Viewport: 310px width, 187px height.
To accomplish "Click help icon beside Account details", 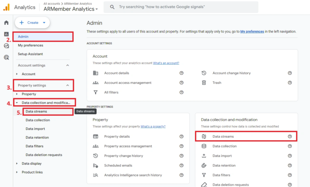I will pos(181,73).
